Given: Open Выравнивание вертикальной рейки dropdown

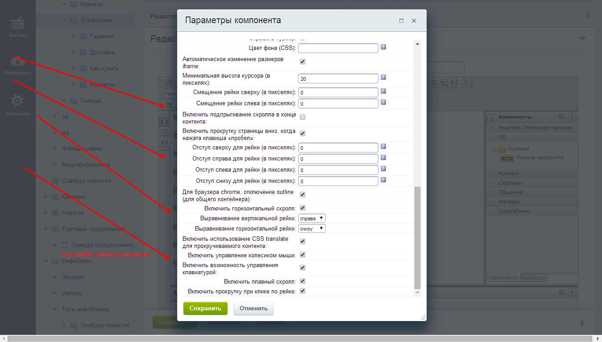Looking at the screenshot, I should point(311,218).
